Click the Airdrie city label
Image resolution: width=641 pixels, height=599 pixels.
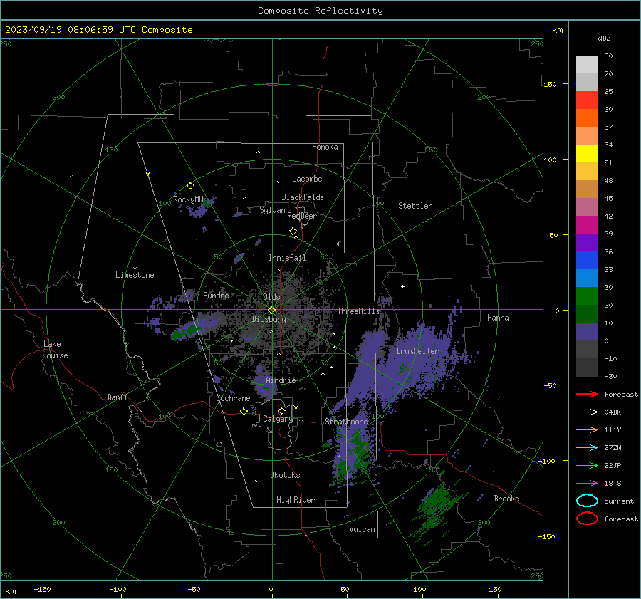[281, 380]
